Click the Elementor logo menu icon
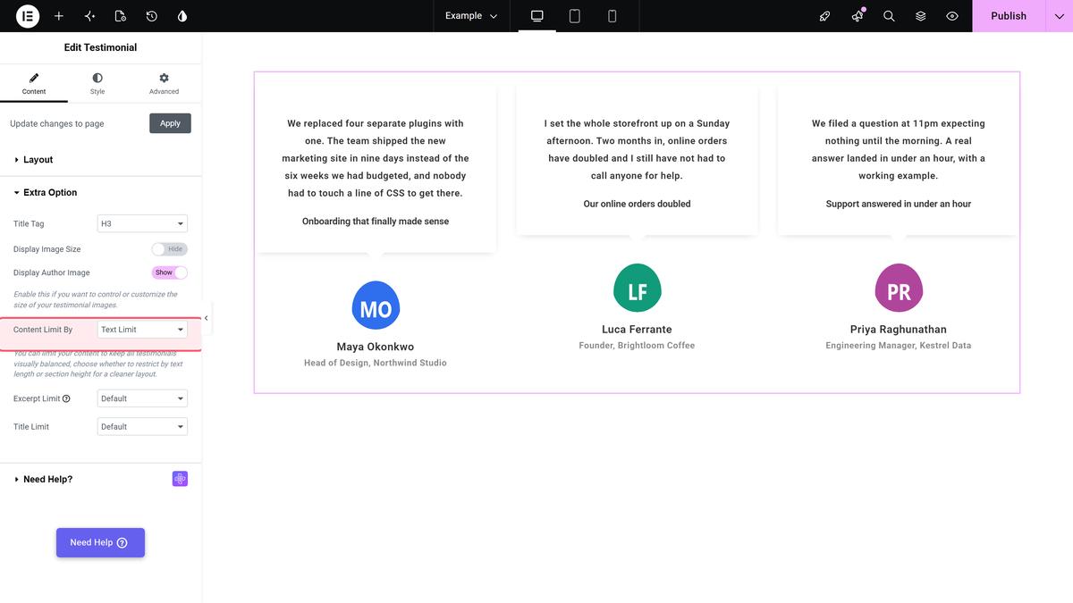 tap(28, 16)
